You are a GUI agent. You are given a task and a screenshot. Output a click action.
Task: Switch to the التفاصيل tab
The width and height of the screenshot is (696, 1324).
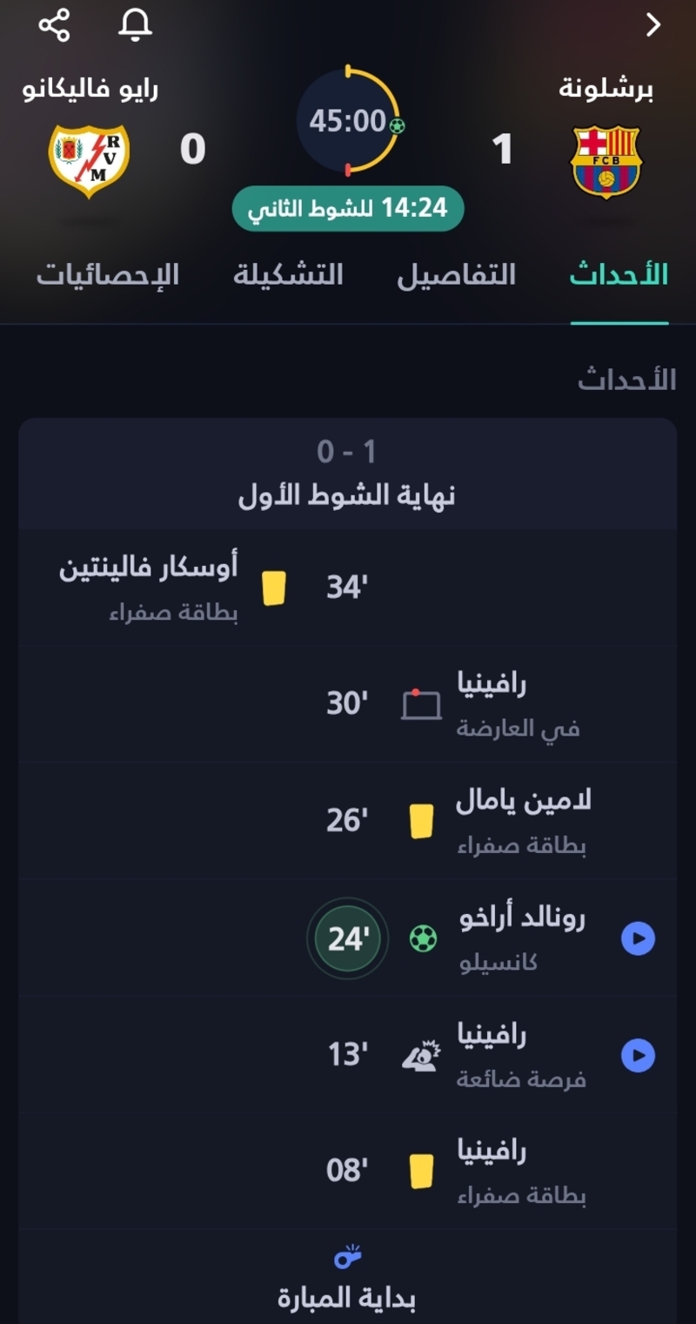tap(457, 275)
